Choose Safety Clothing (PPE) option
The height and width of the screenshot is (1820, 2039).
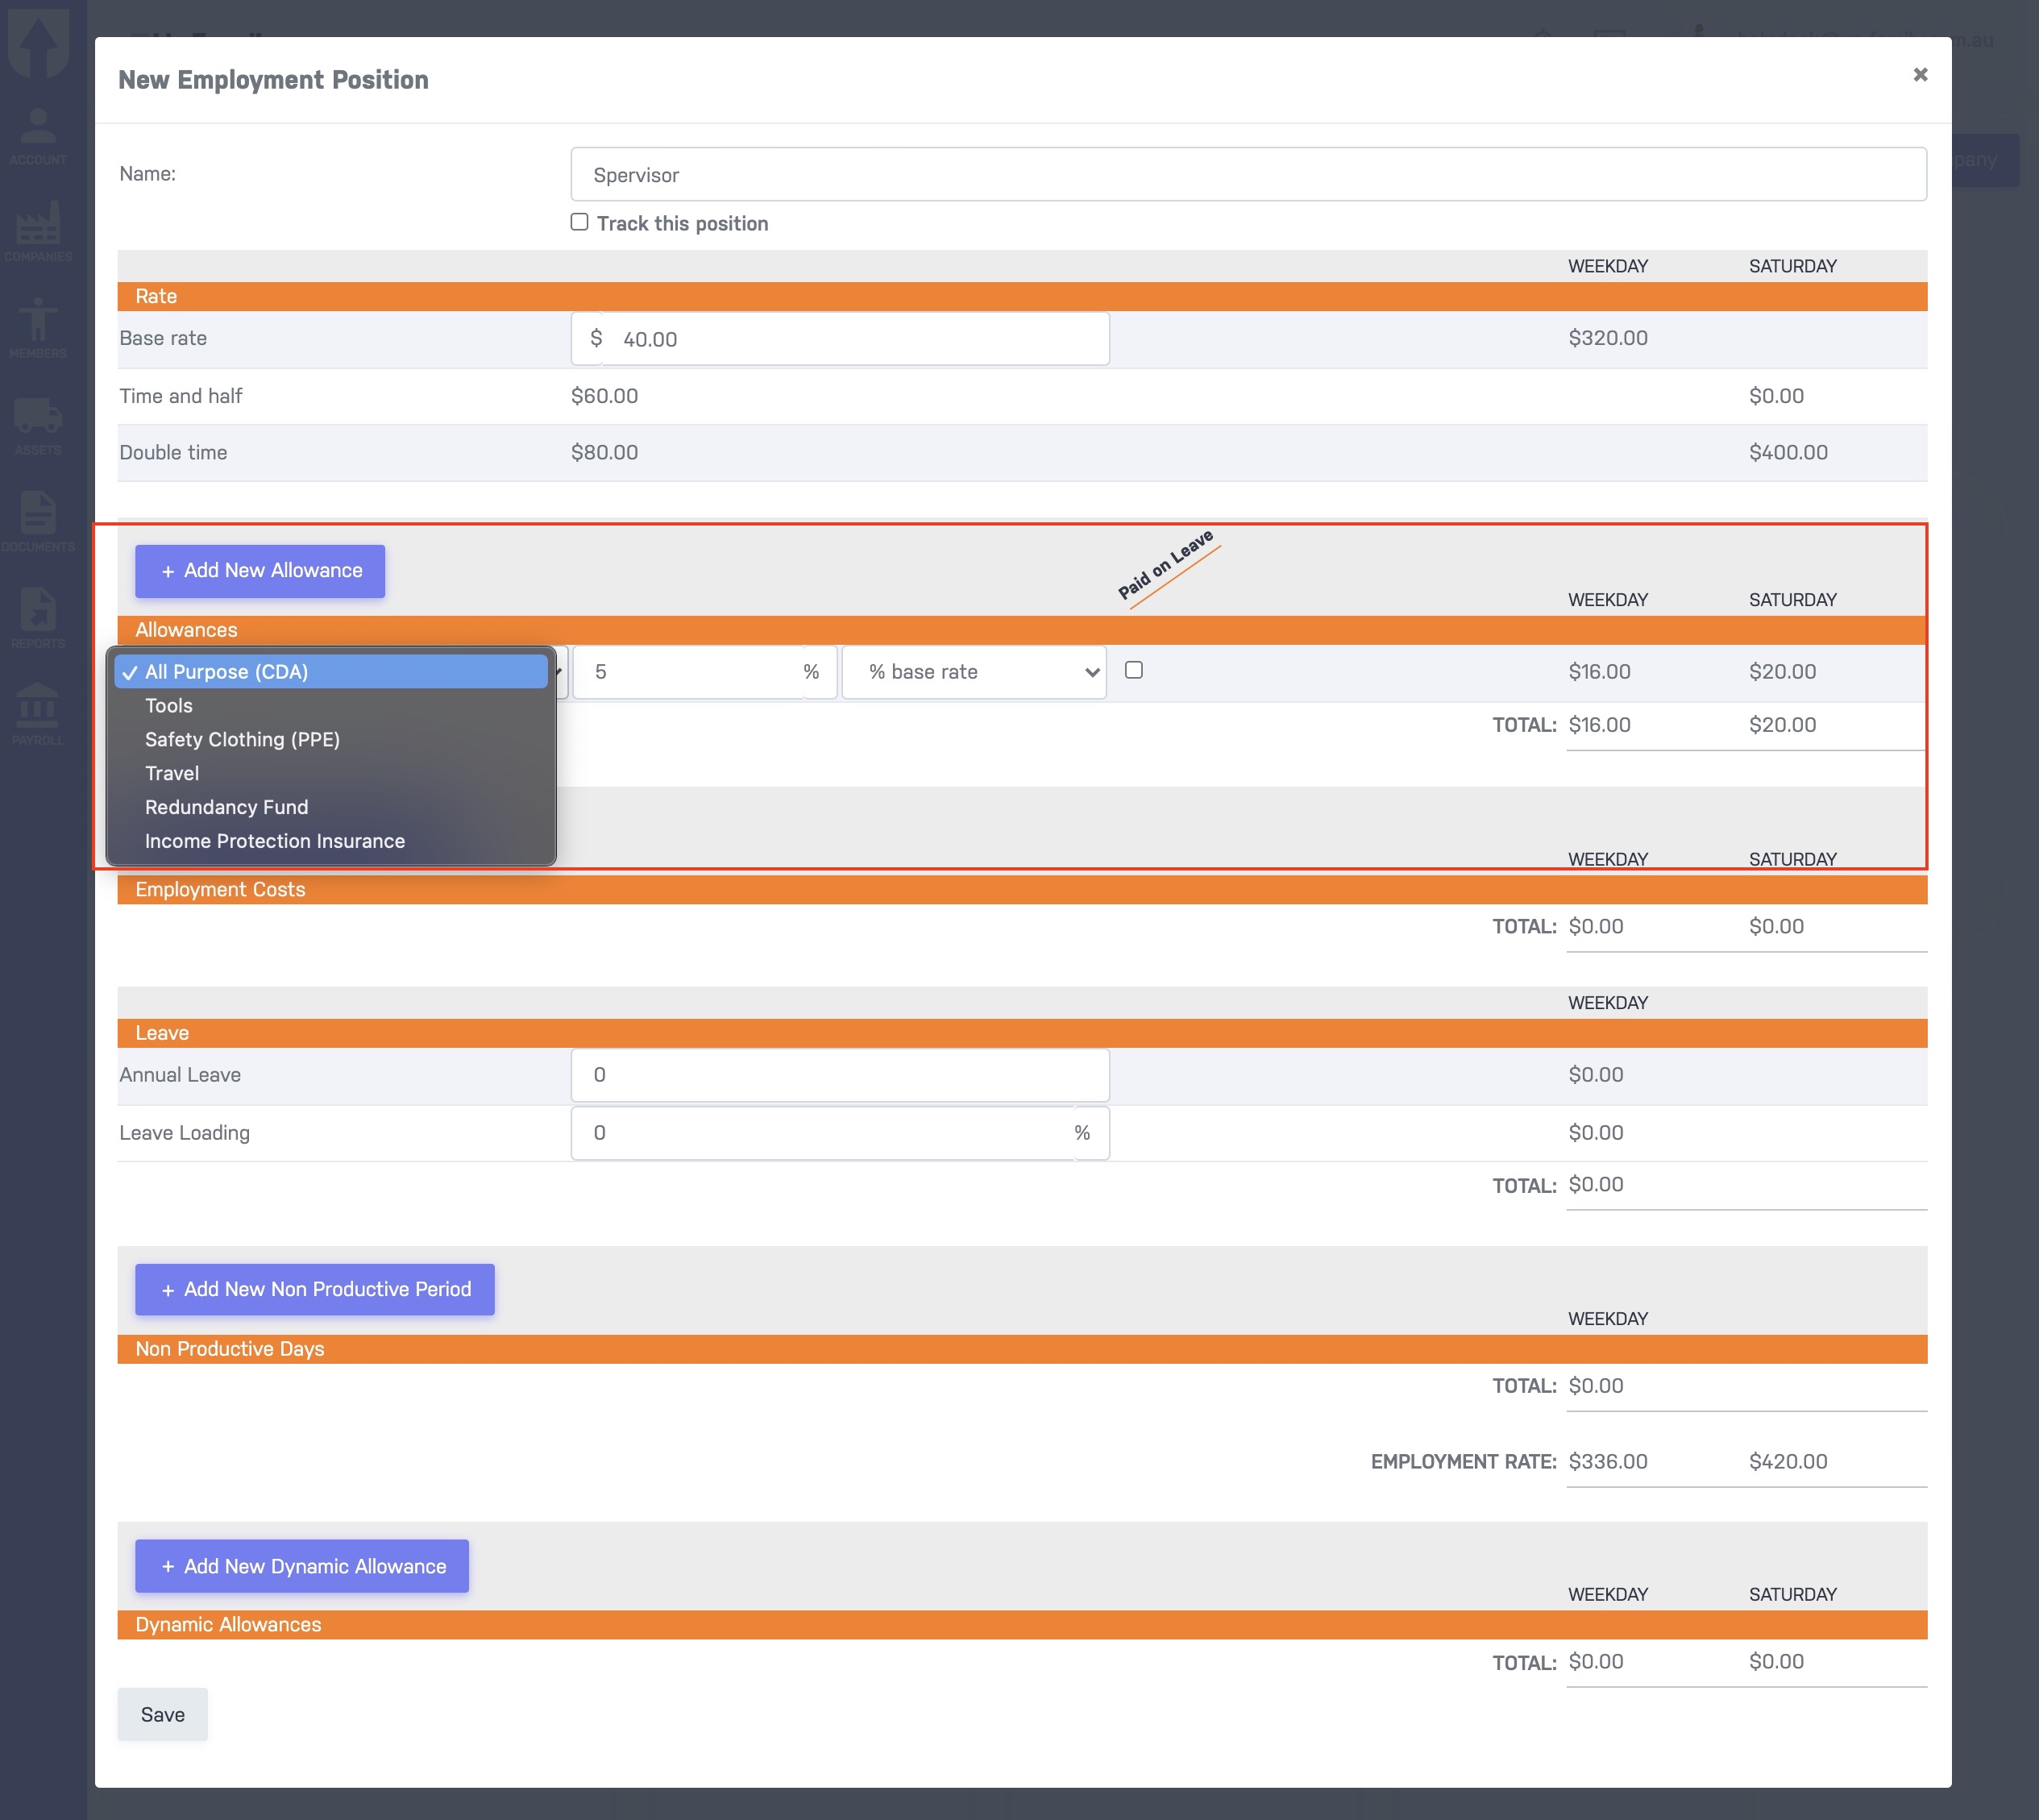click(242, 740)
